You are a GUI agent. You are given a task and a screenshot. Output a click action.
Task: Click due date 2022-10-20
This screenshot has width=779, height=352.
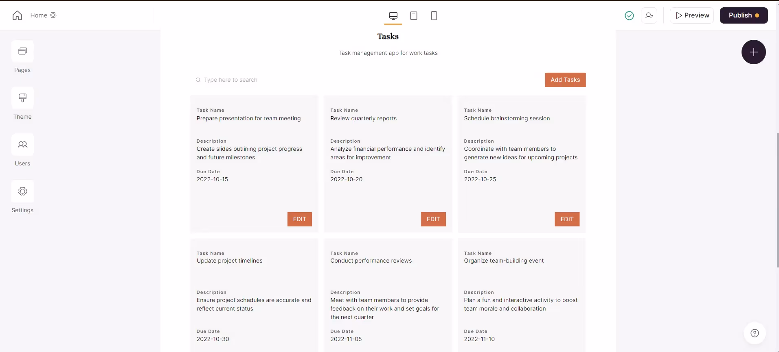click(x=346, y=179)
